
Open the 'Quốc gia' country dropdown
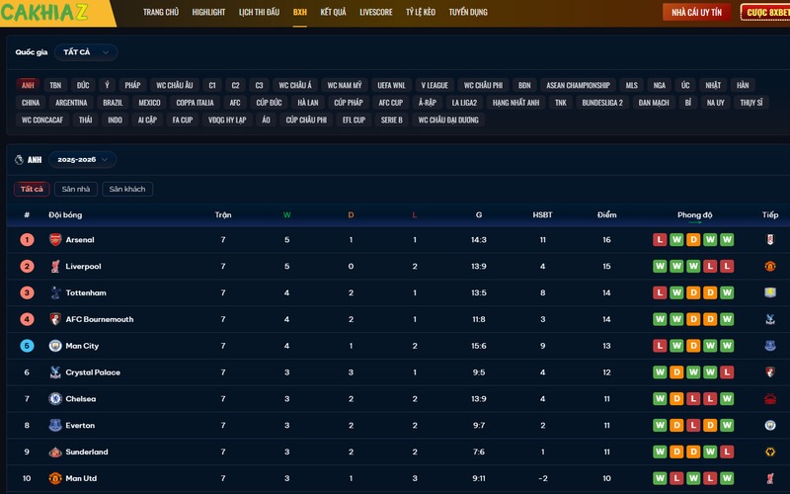pyautogui.click(x=87, y=52)
